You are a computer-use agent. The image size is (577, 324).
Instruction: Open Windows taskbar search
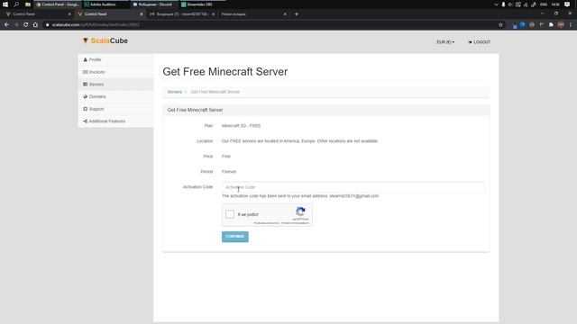(16, 4)
